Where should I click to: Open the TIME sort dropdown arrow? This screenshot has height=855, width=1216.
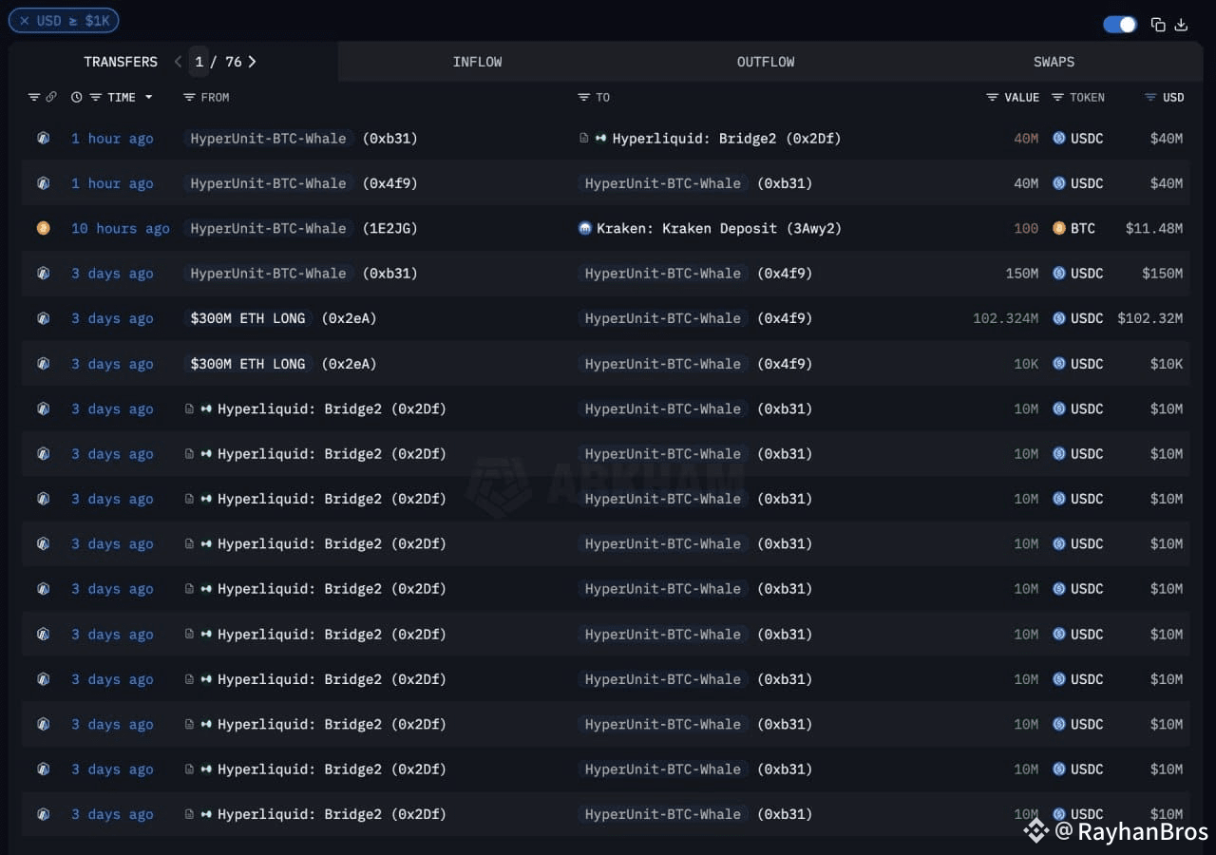[150, 97]
